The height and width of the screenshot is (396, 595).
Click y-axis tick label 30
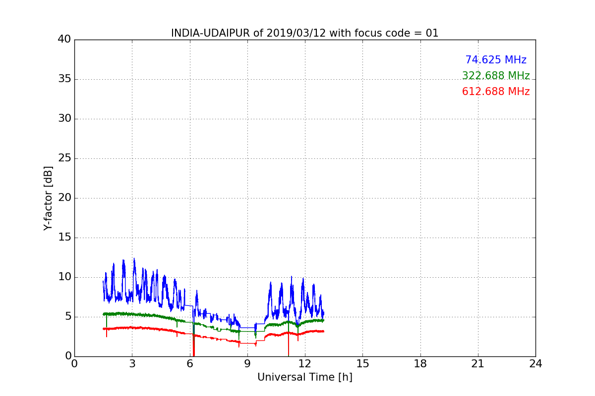coord(64,119)
